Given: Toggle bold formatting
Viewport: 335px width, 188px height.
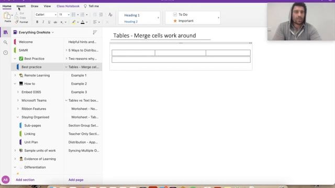Looking at the screenshot, I should (x=37, y=22).
